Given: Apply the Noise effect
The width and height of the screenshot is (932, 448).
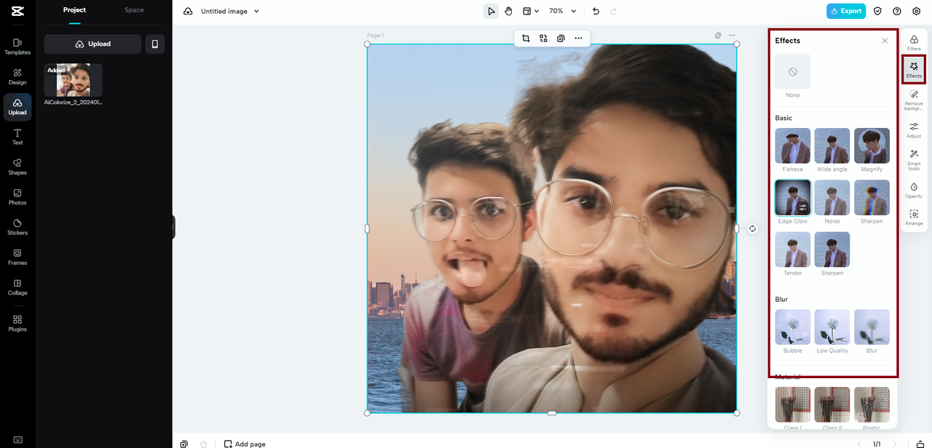Looking at the screenshot, I should click(x=832, y=198).
